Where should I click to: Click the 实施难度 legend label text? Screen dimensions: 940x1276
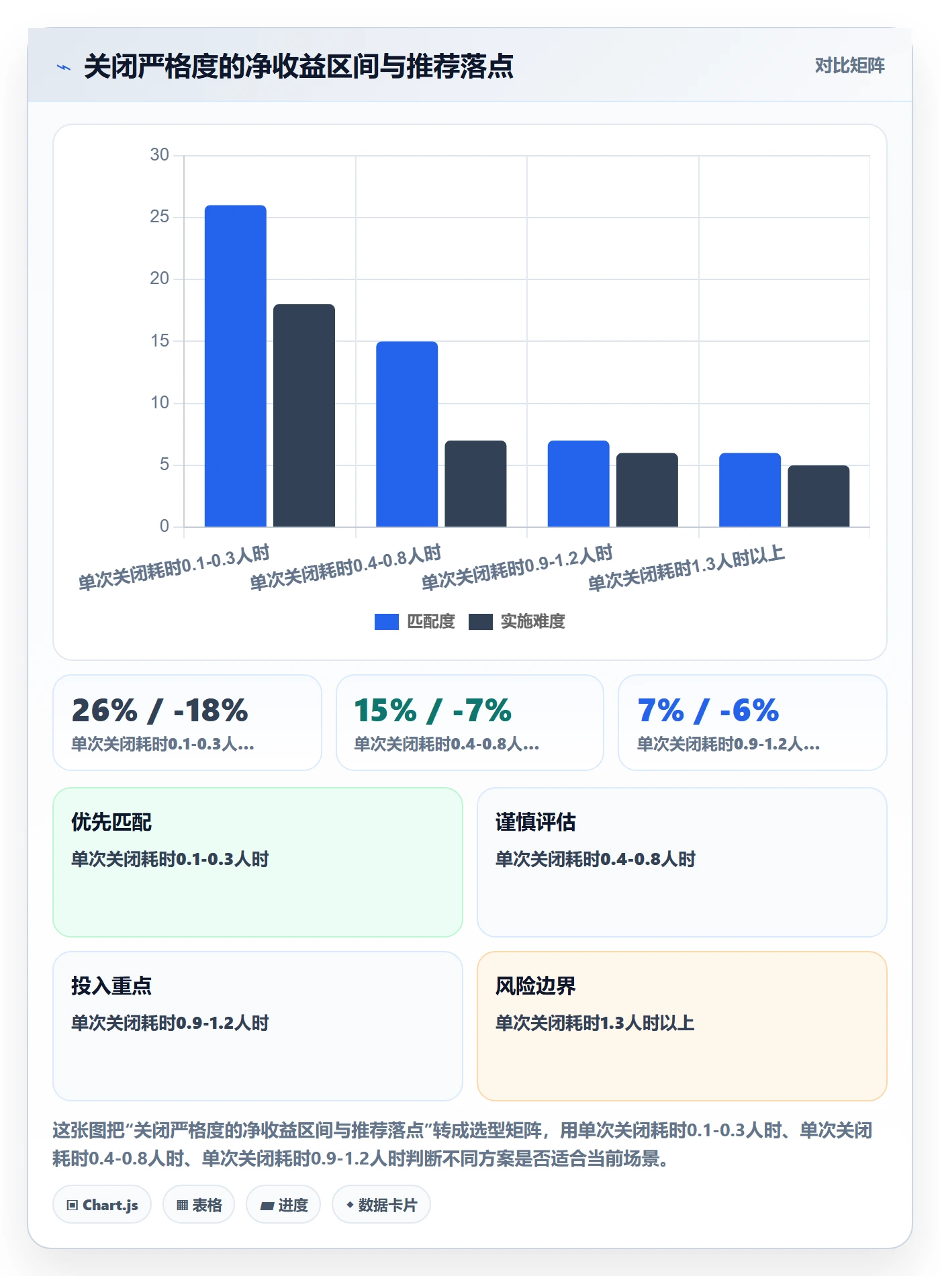[x=533, y=622]
